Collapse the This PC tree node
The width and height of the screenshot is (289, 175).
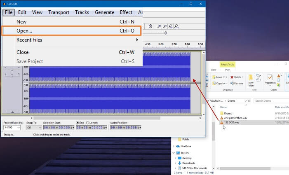(x=174, y=153)
